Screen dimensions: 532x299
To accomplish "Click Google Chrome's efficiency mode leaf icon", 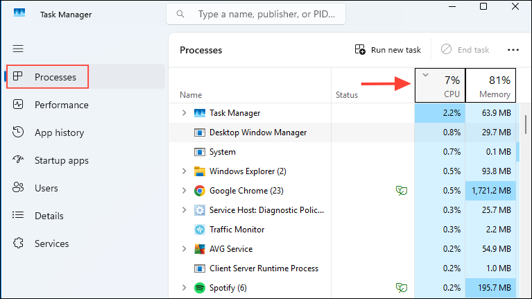I will [402, 191].
